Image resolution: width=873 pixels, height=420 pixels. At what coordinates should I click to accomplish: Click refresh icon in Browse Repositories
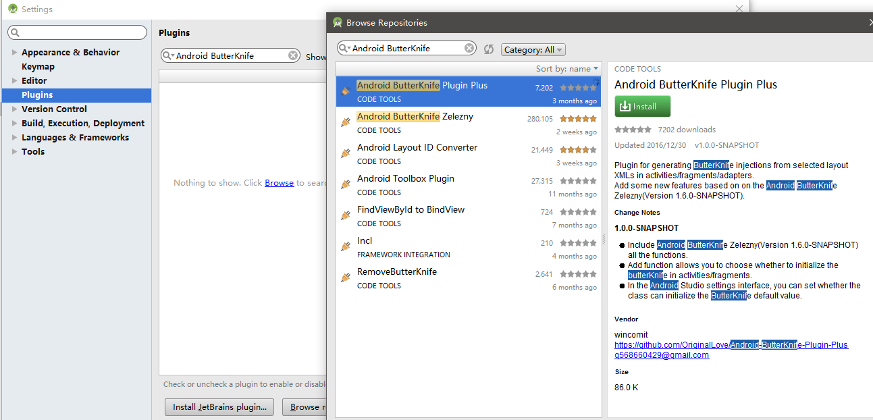click(489, 49)
